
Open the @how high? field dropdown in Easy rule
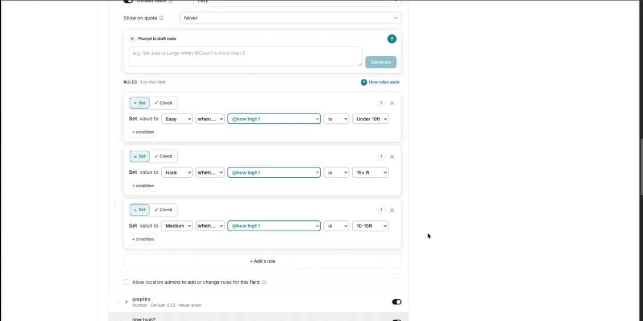coord(274,119)
